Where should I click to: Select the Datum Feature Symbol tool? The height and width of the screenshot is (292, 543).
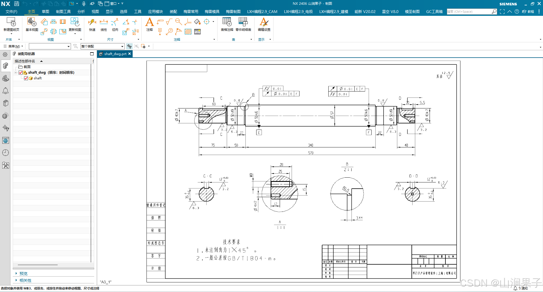tap(160, 32)
